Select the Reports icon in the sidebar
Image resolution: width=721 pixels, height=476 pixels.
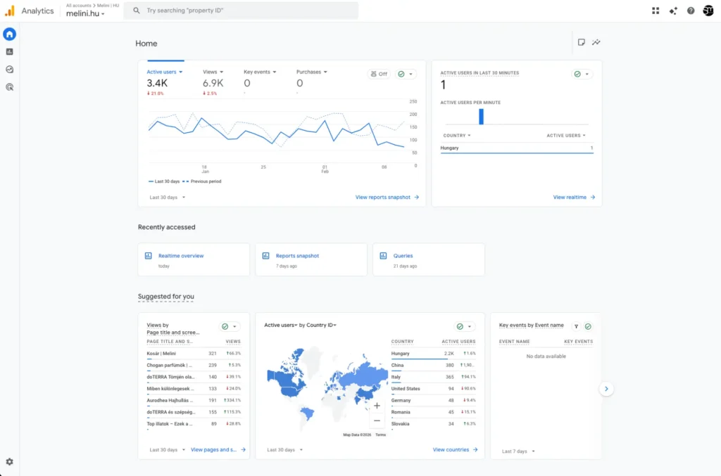point(9,51)
